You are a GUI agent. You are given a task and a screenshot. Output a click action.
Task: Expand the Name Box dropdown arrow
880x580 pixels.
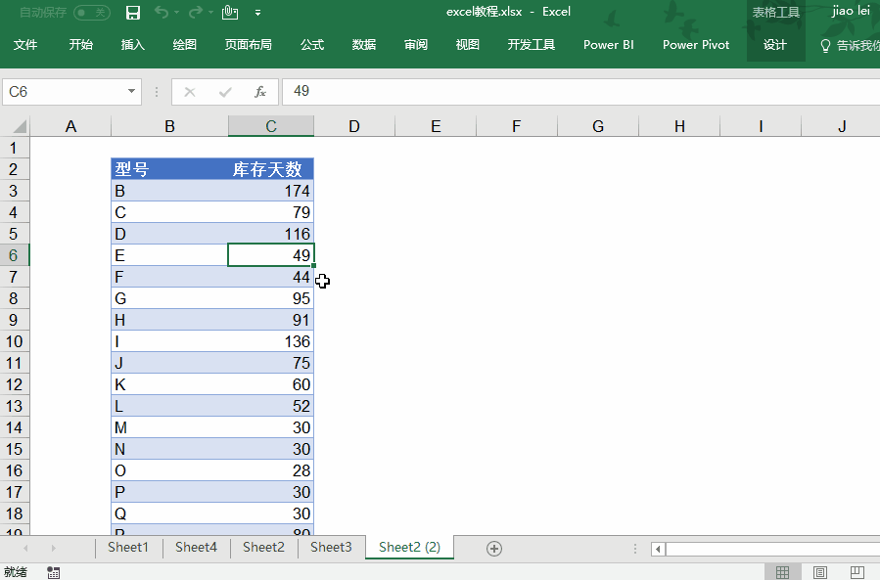132,92
